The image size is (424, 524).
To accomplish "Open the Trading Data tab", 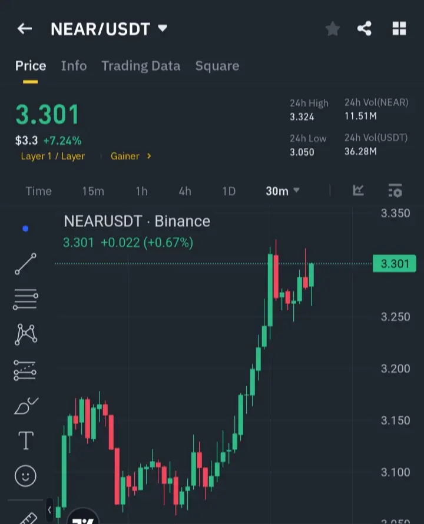I will 141,66.
